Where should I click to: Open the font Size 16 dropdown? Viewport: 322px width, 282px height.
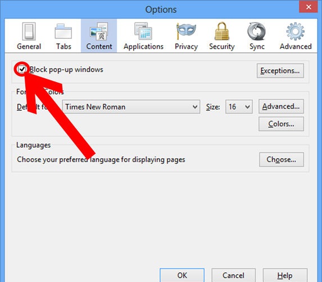[x=239, y=107]
